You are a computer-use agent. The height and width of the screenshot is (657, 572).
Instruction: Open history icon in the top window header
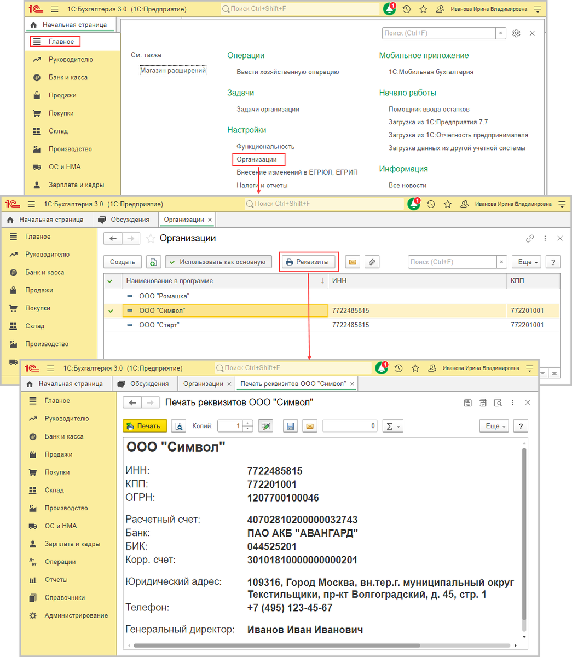click(406, 9)
